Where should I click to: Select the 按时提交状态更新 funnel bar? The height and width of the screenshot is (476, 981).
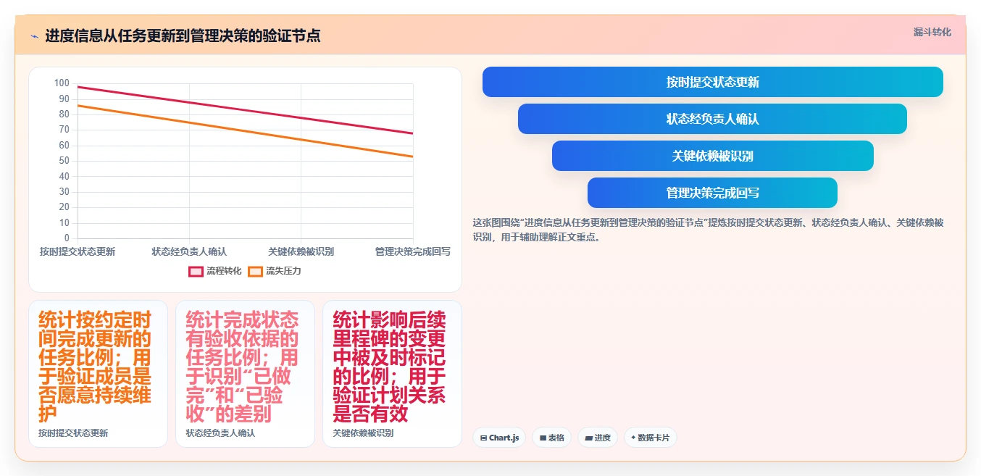tap(713, 82)
